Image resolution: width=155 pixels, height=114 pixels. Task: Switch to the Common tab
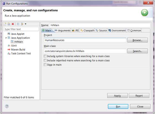(134, 30)
